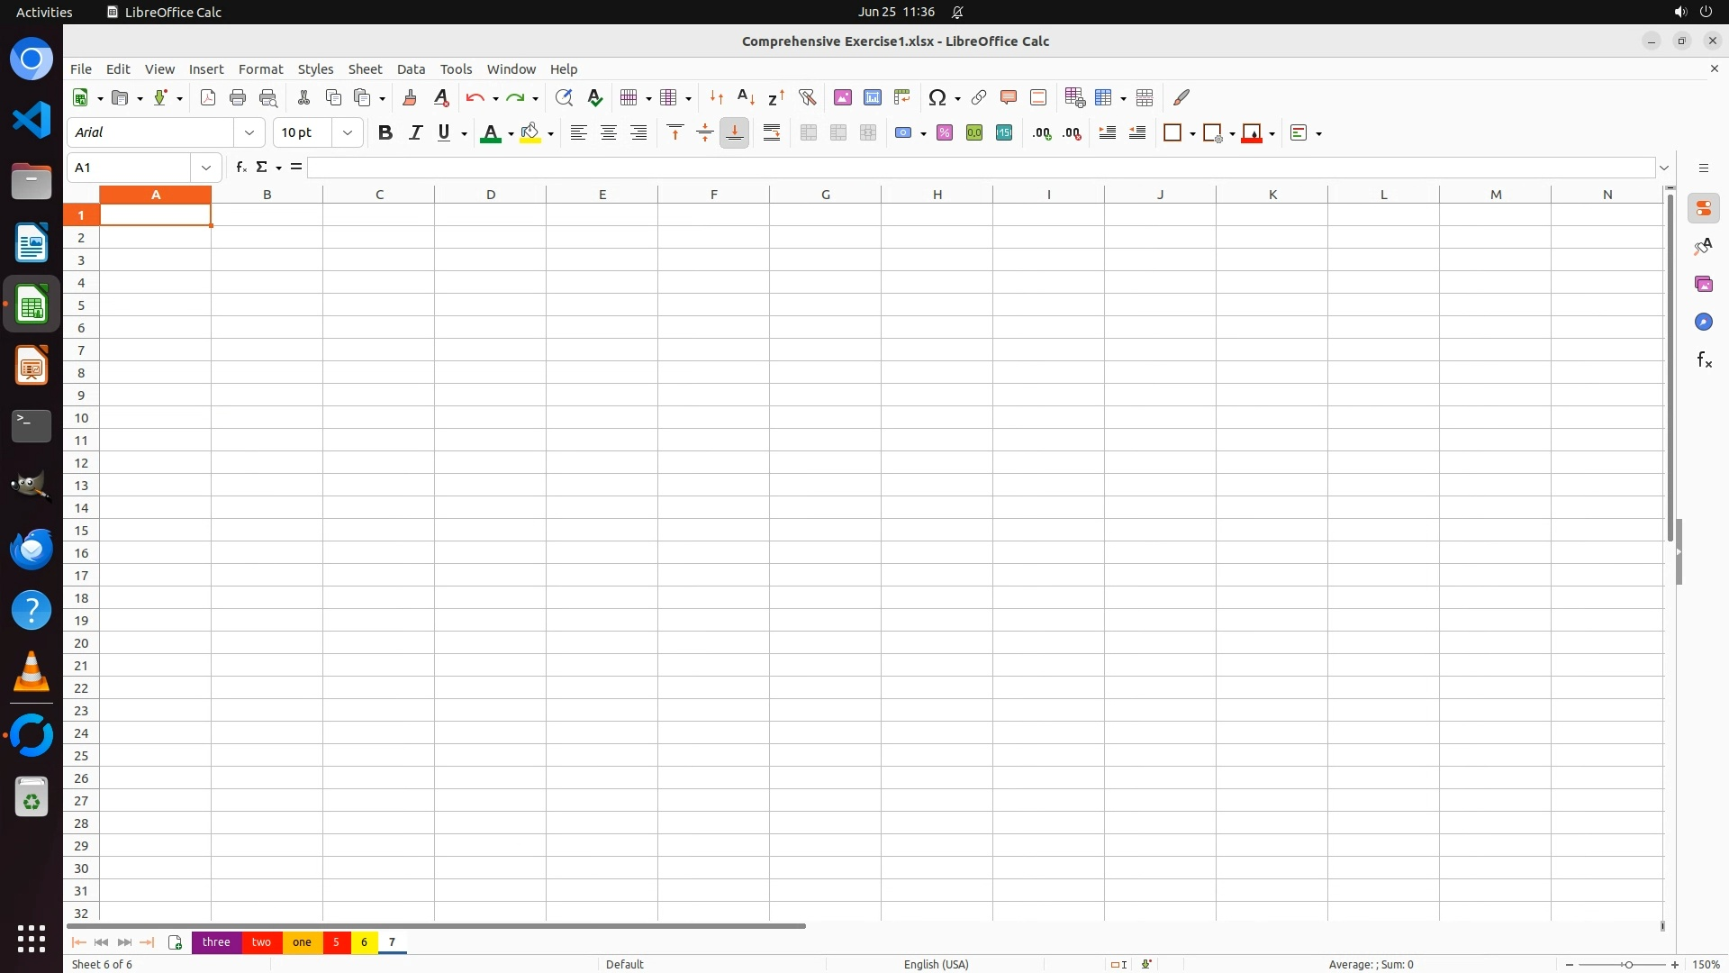The image size is (1729, 973).
Task: Click the Merge and Center Cells icon
Action: [x=809, y=133]
